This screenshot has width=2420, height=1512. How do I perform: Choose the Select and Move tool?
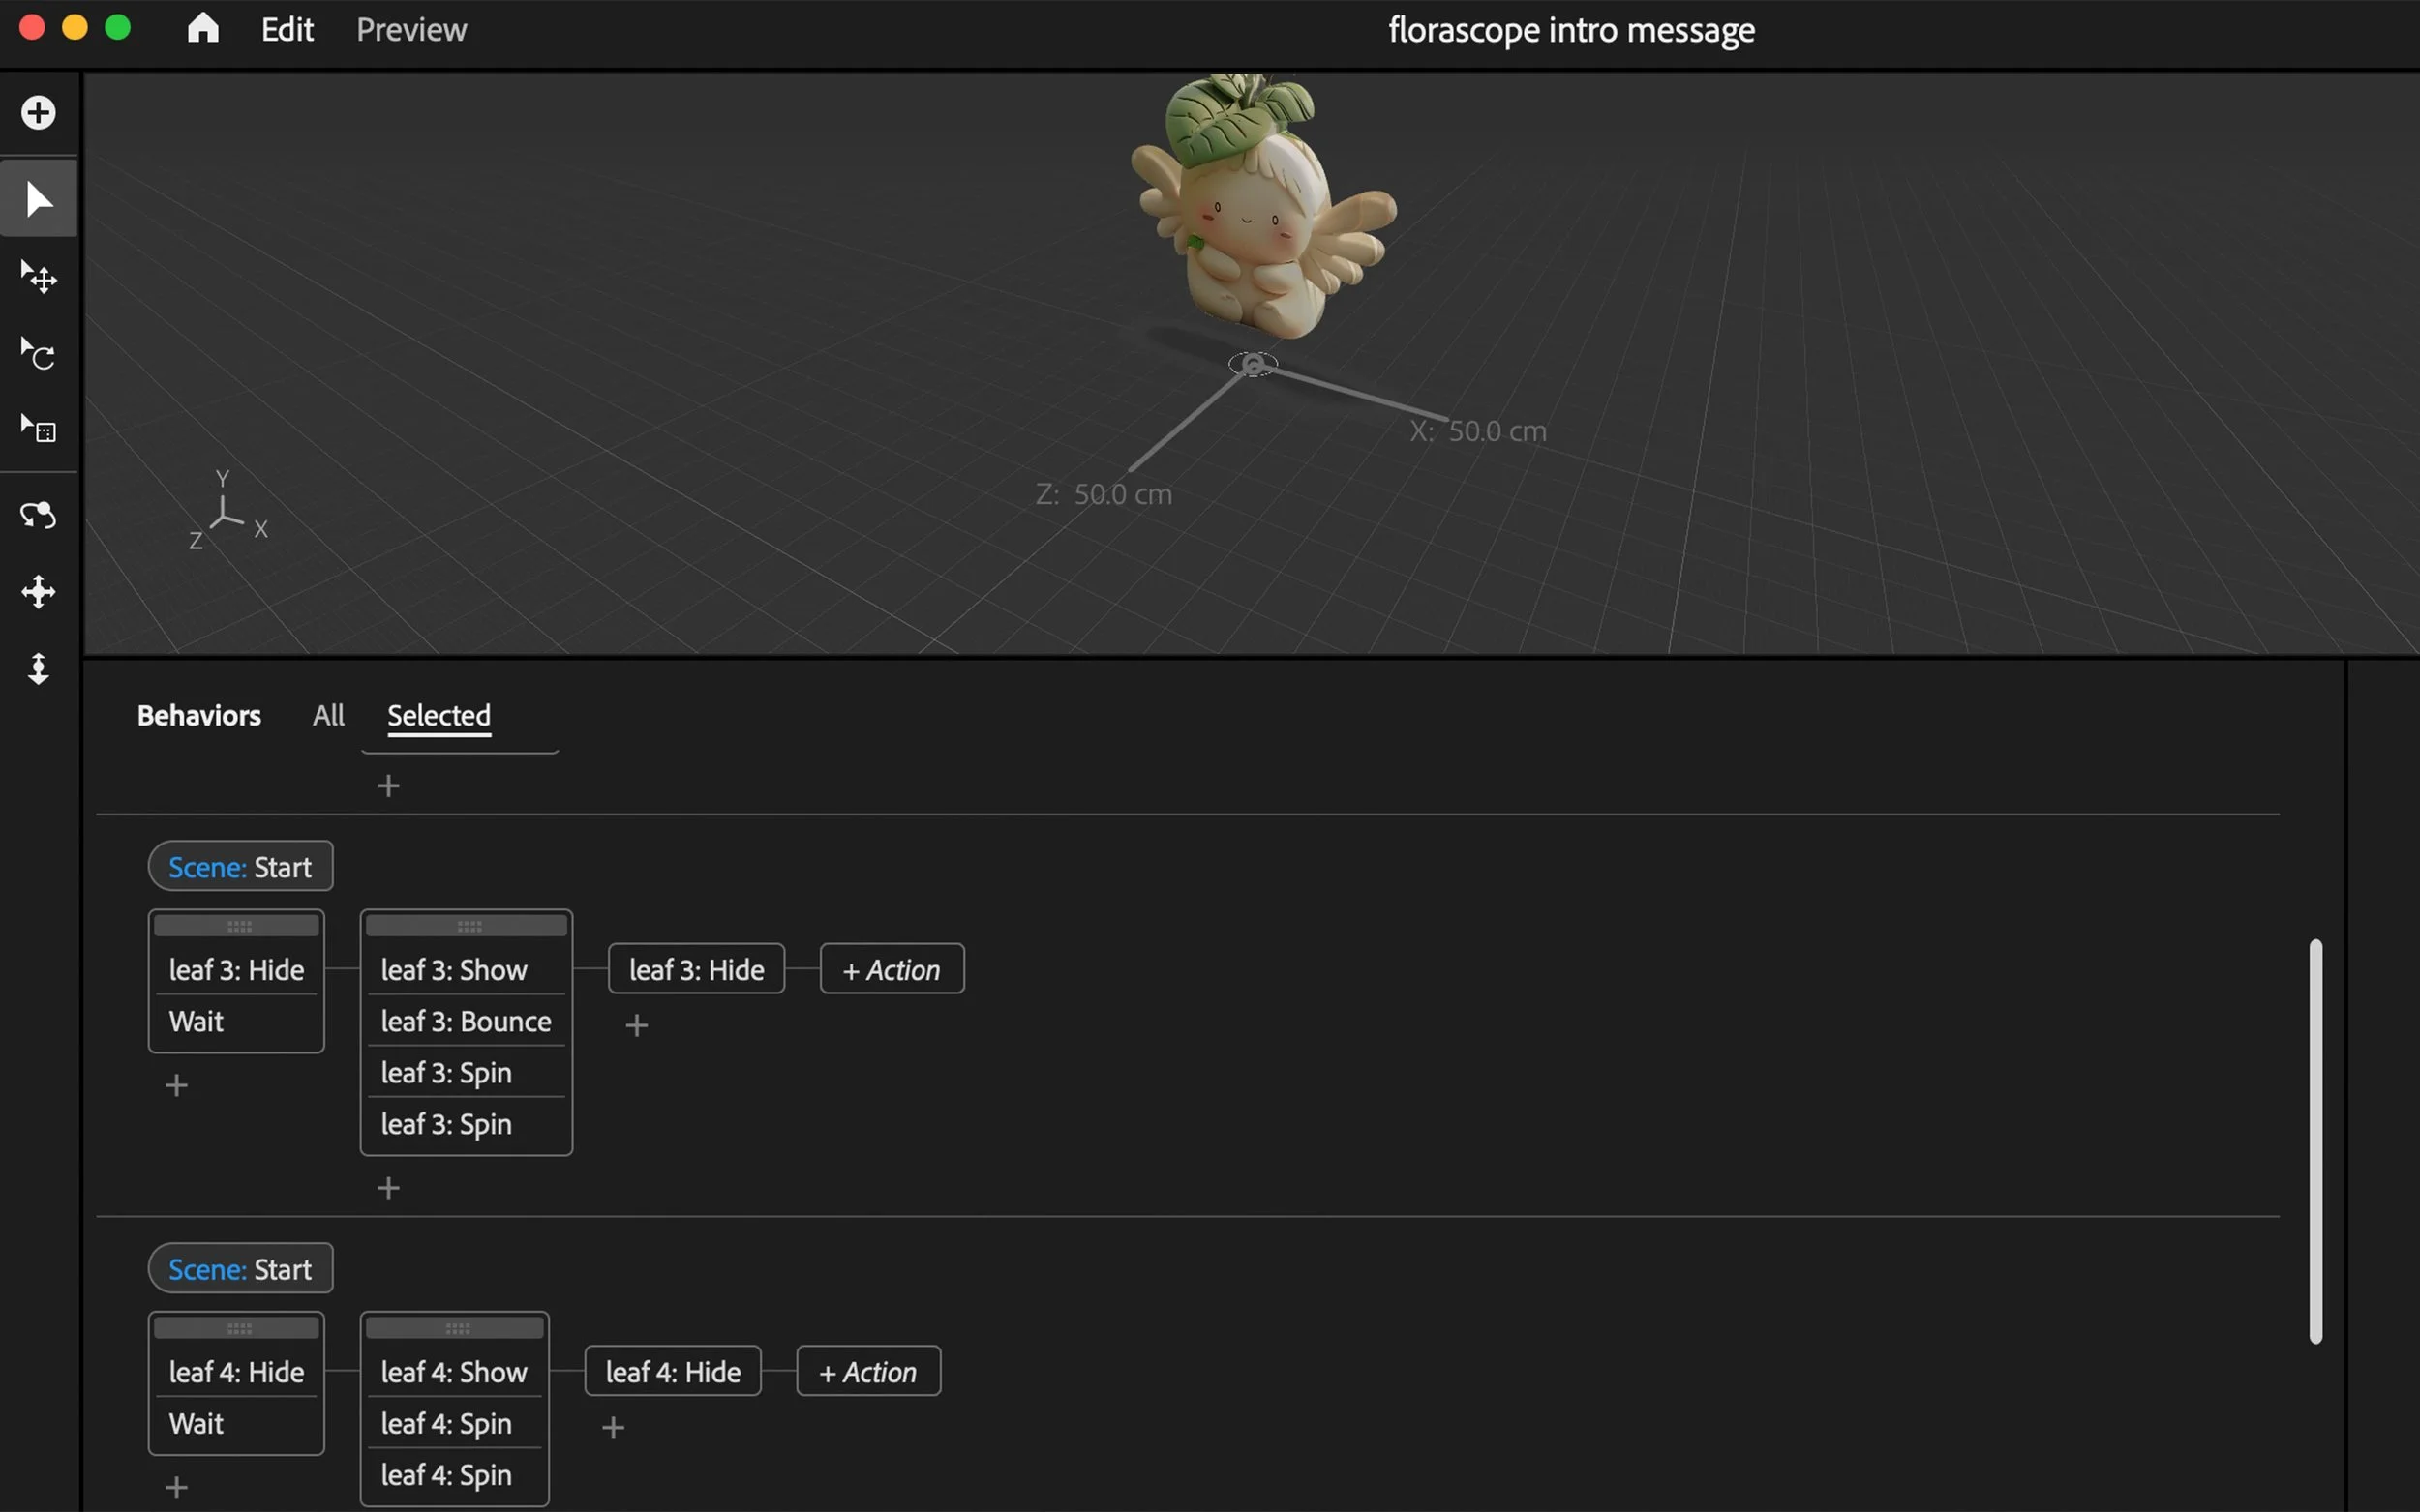click(38, 276)
